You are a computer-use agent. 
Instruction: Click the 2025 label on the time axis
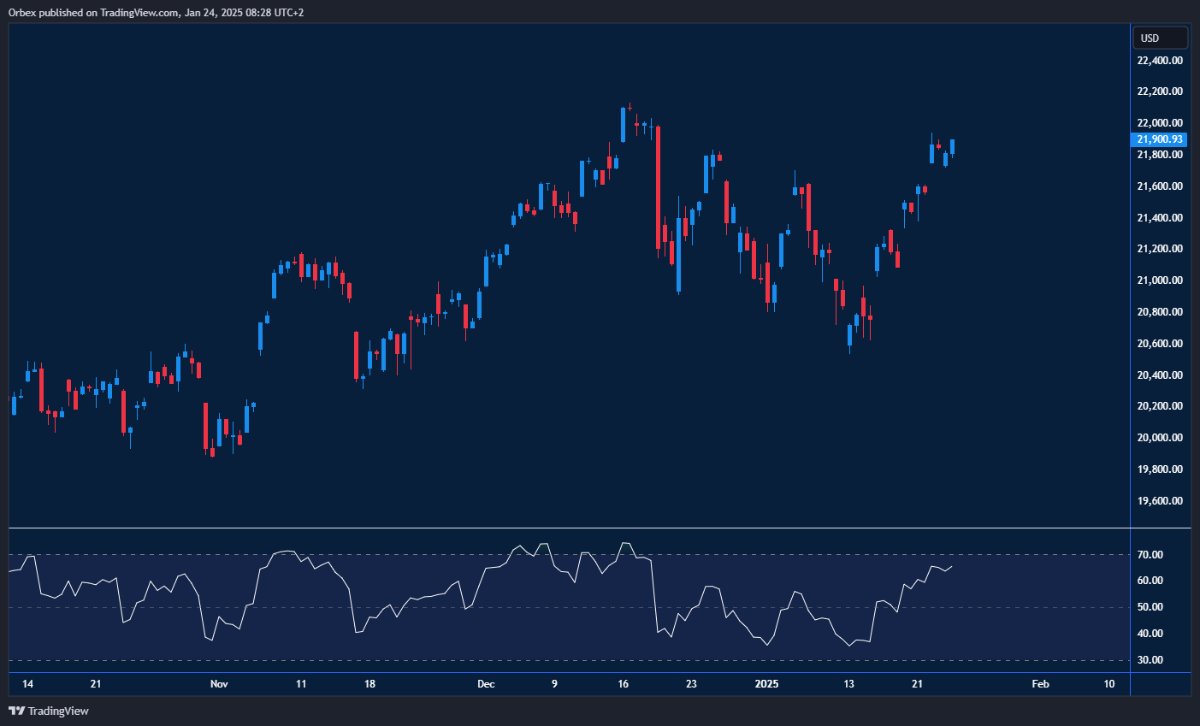point(766,684)
